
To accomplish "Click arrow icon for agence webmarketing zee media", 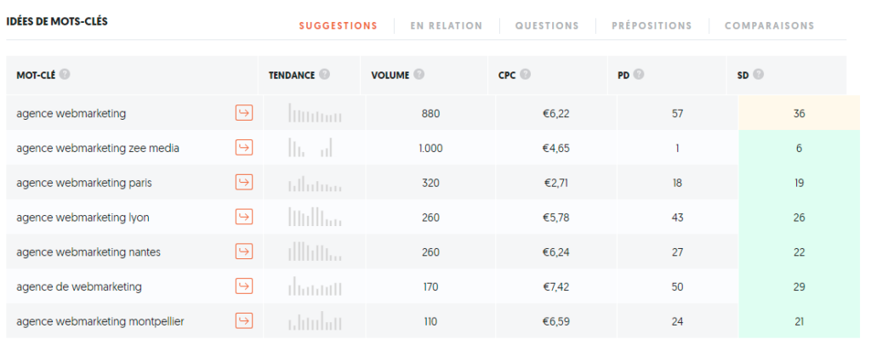I will coord(244,148).
